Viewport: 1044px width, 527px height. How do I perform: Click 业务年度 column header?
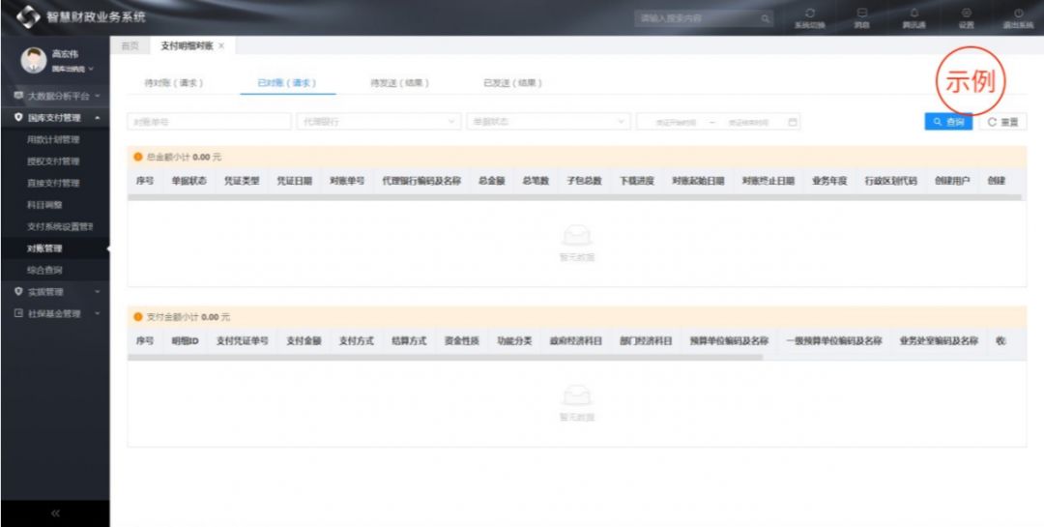coord(829,181)
